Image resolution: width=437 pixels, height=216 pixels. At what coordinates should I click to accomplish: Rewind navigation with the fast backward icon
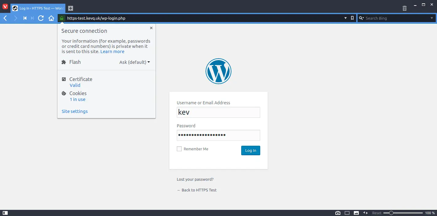click(25, 18)
